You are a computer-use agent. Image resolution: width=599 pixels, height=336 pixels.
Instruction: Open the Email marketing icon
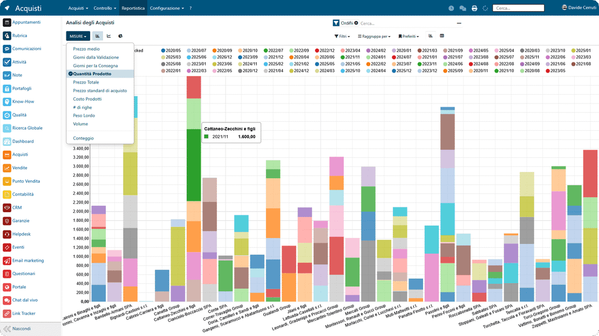pyautogui.click(x=6, y=261)
